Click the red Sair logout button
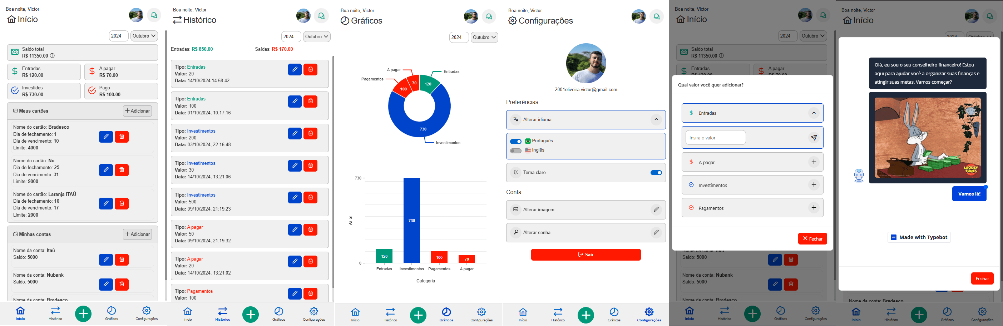 [586, 255]
